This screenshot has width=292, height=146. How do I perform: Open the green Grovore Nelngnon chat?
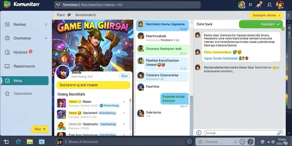(x=162, y=50)
